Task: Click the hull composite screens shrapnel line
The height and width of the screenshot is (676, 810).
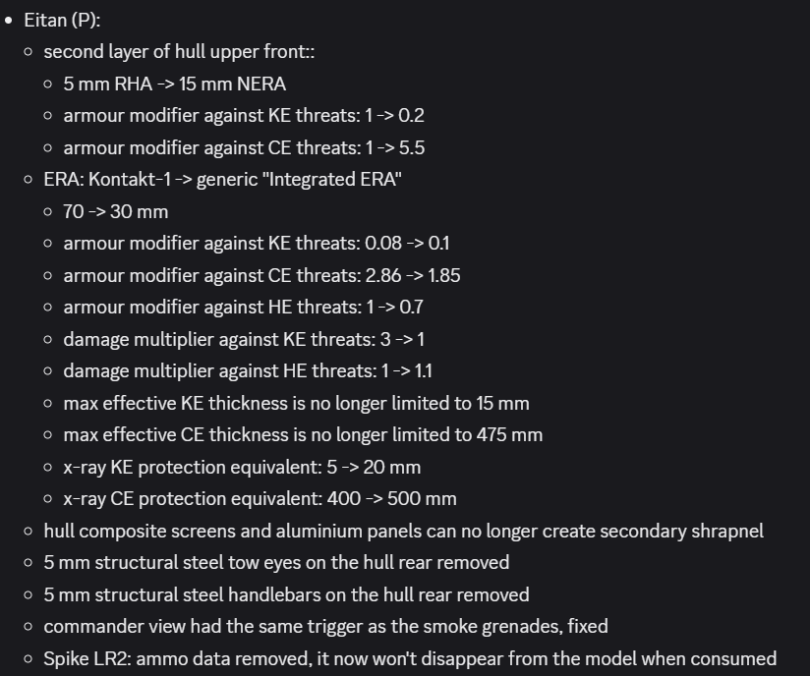Action: pos(403,531)
